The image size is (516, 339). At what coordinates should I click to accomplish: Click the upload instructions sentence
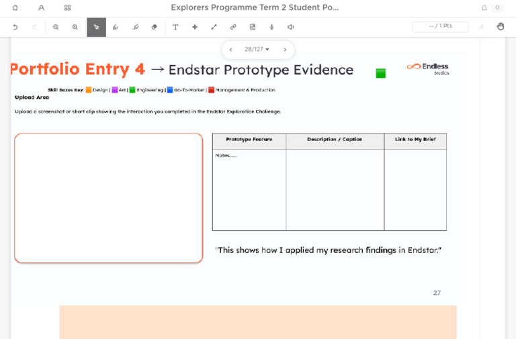tap(148, 111)
